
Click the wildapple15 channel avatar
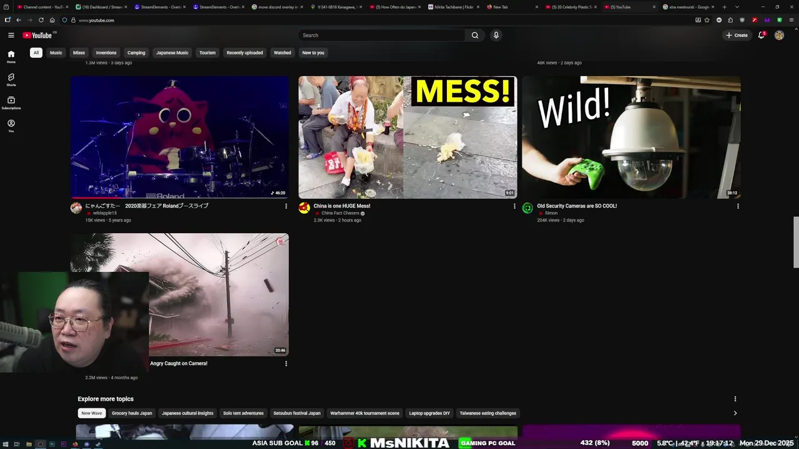[76, 208]
